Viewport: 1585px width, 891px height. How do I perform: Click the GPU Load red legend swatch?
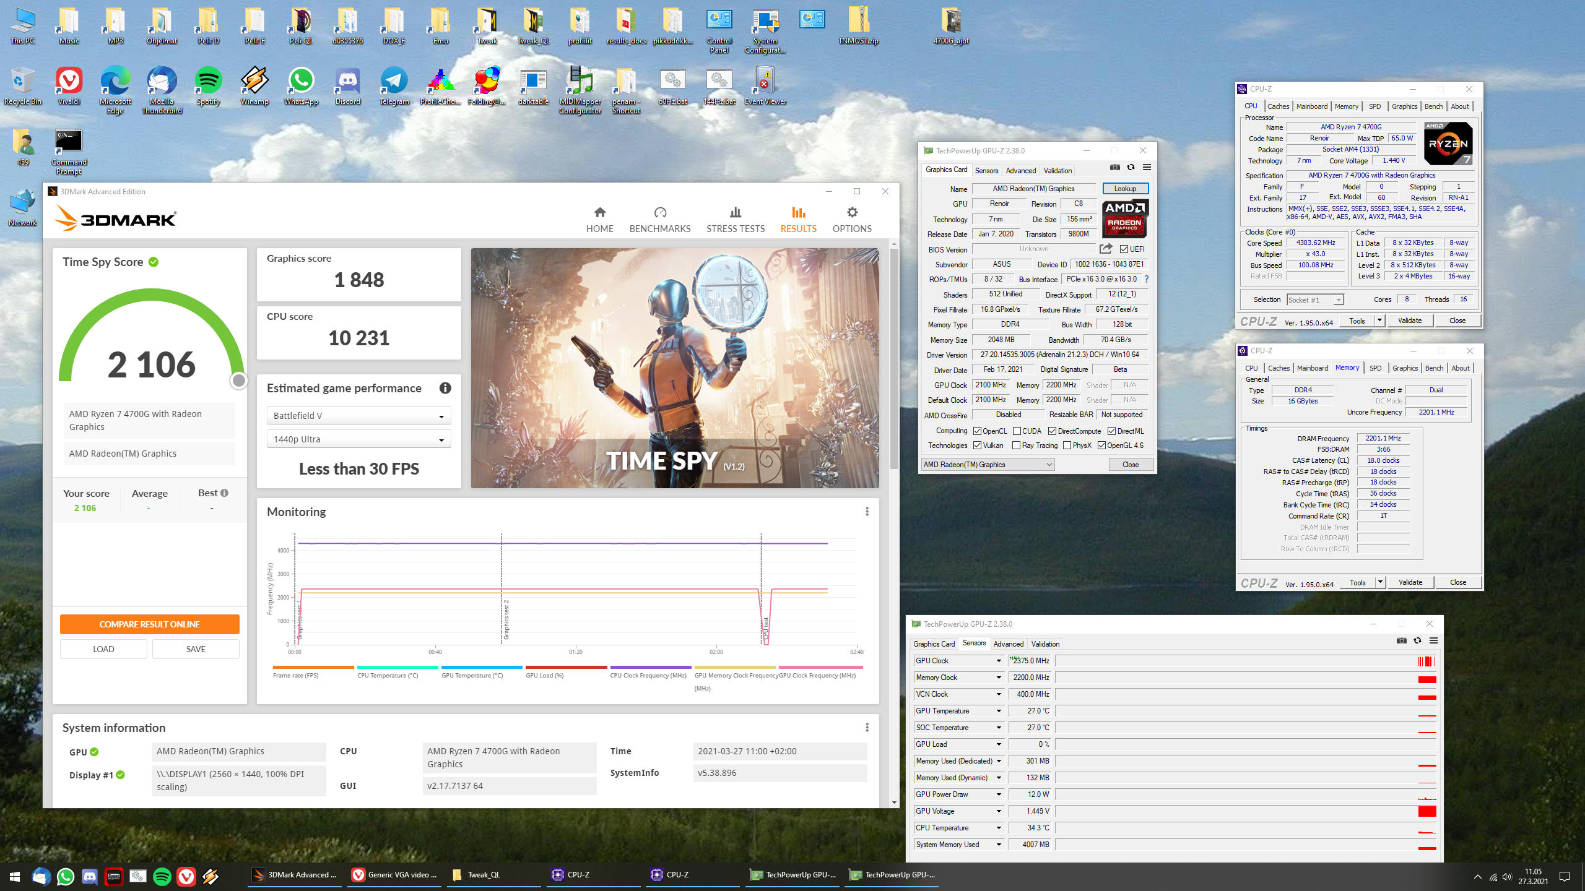566,668
